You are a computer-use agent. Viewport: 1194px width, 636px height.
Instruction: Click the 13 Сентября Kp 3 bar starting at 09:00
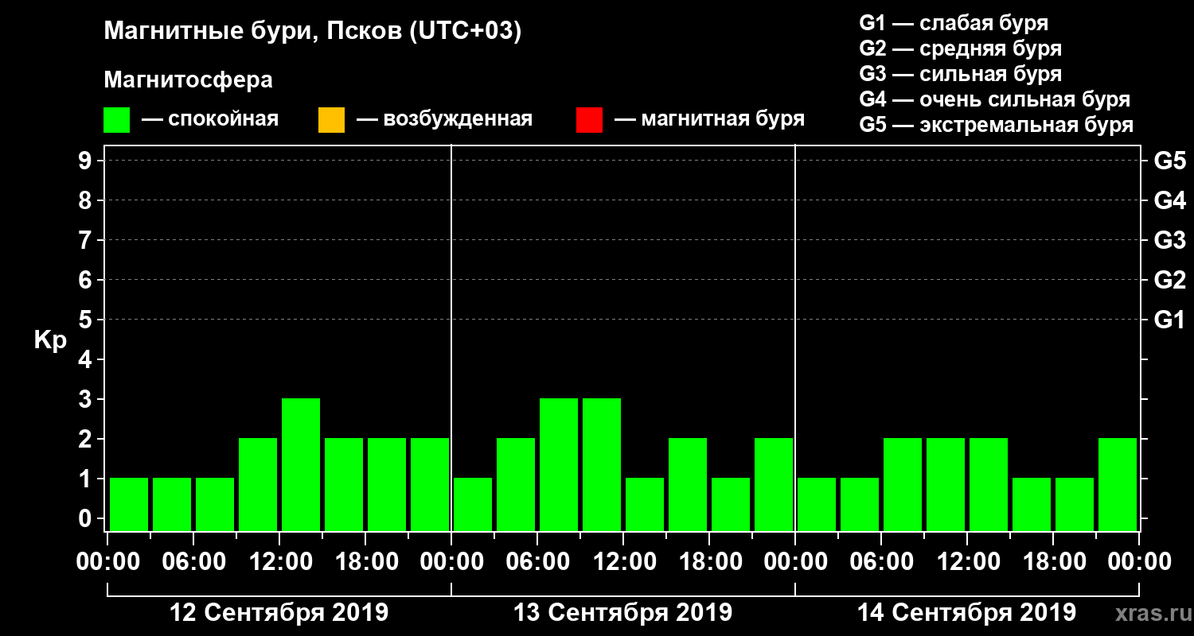602,464
